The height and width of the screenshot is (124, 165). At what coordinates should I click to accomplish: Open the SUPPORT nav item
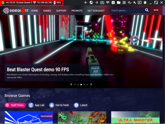coord(61,11)
